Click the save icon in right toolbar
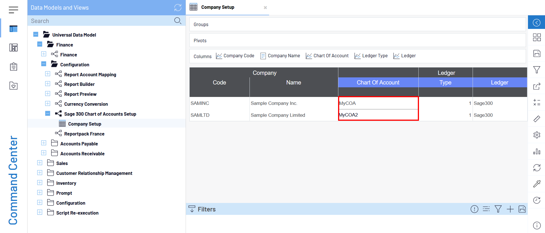Image resolution: width=545 pixels, height=233 pixels. click(x=536, y=54)
